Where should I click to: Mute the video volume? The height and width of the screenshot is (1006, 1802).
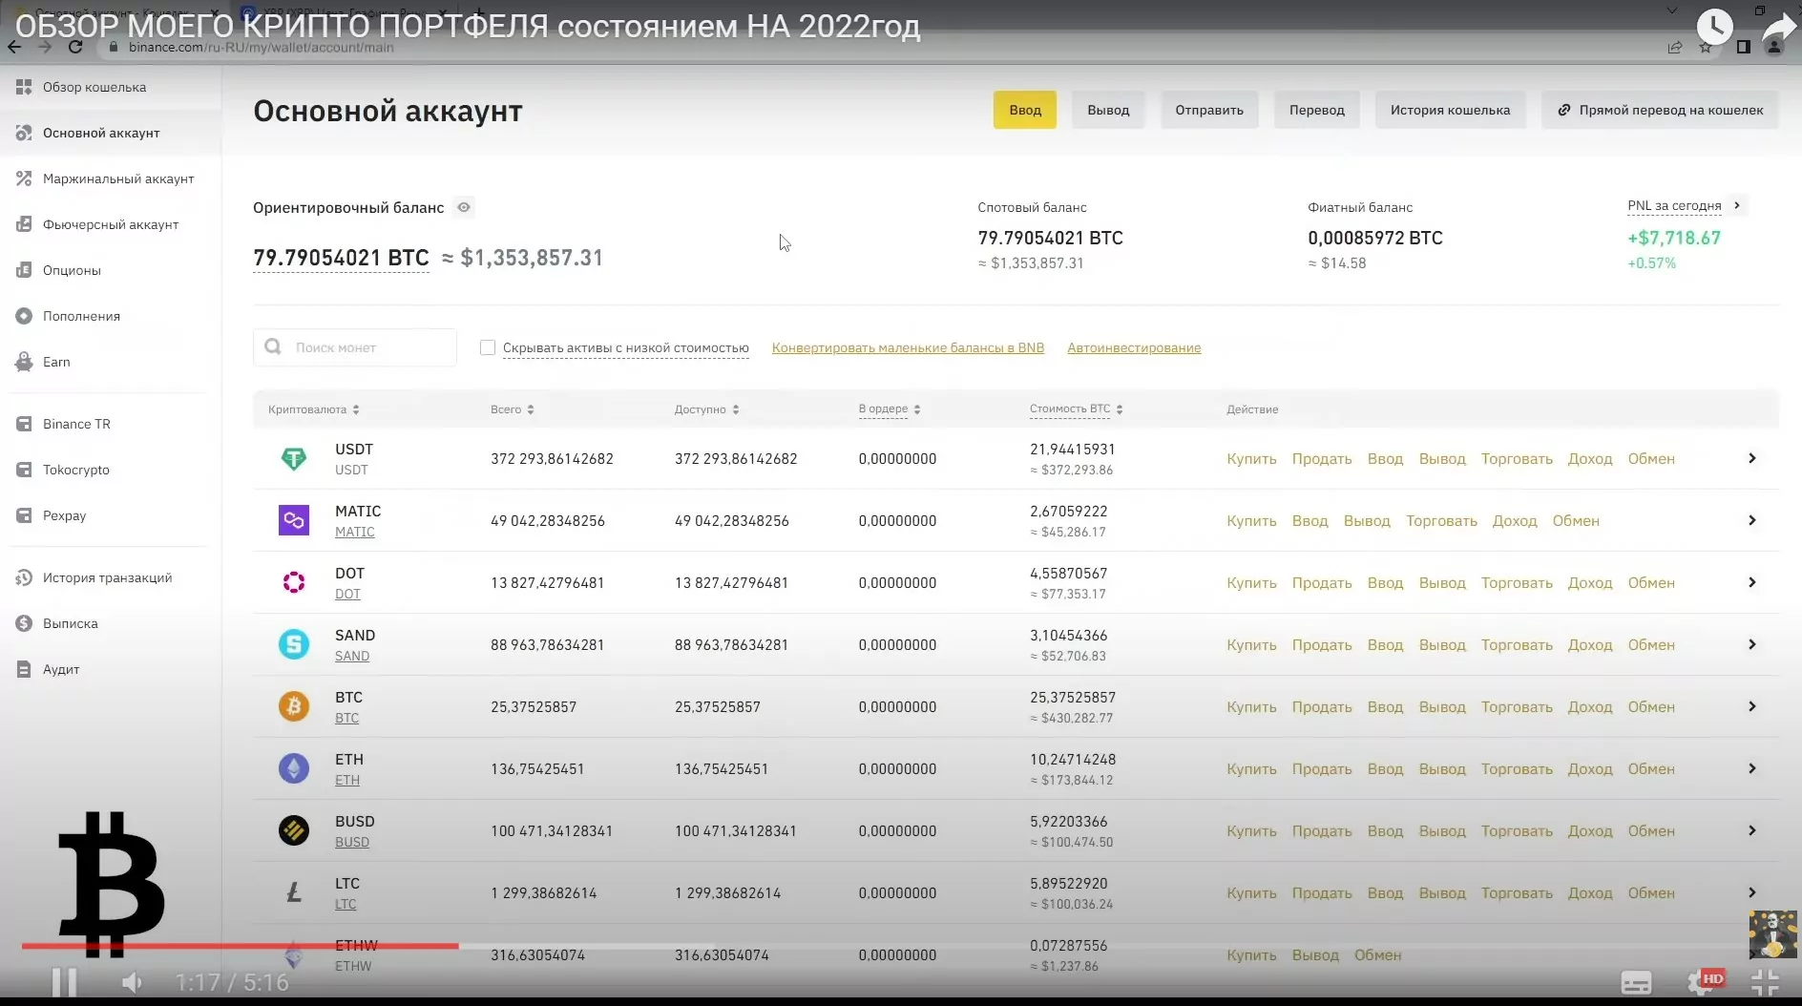coord(132,982)
